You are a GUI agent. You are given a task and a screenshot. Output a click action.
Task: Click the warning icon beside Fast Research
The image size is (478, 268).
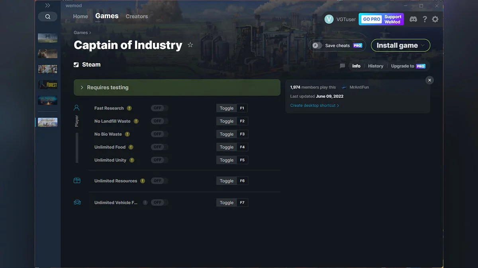129,108
